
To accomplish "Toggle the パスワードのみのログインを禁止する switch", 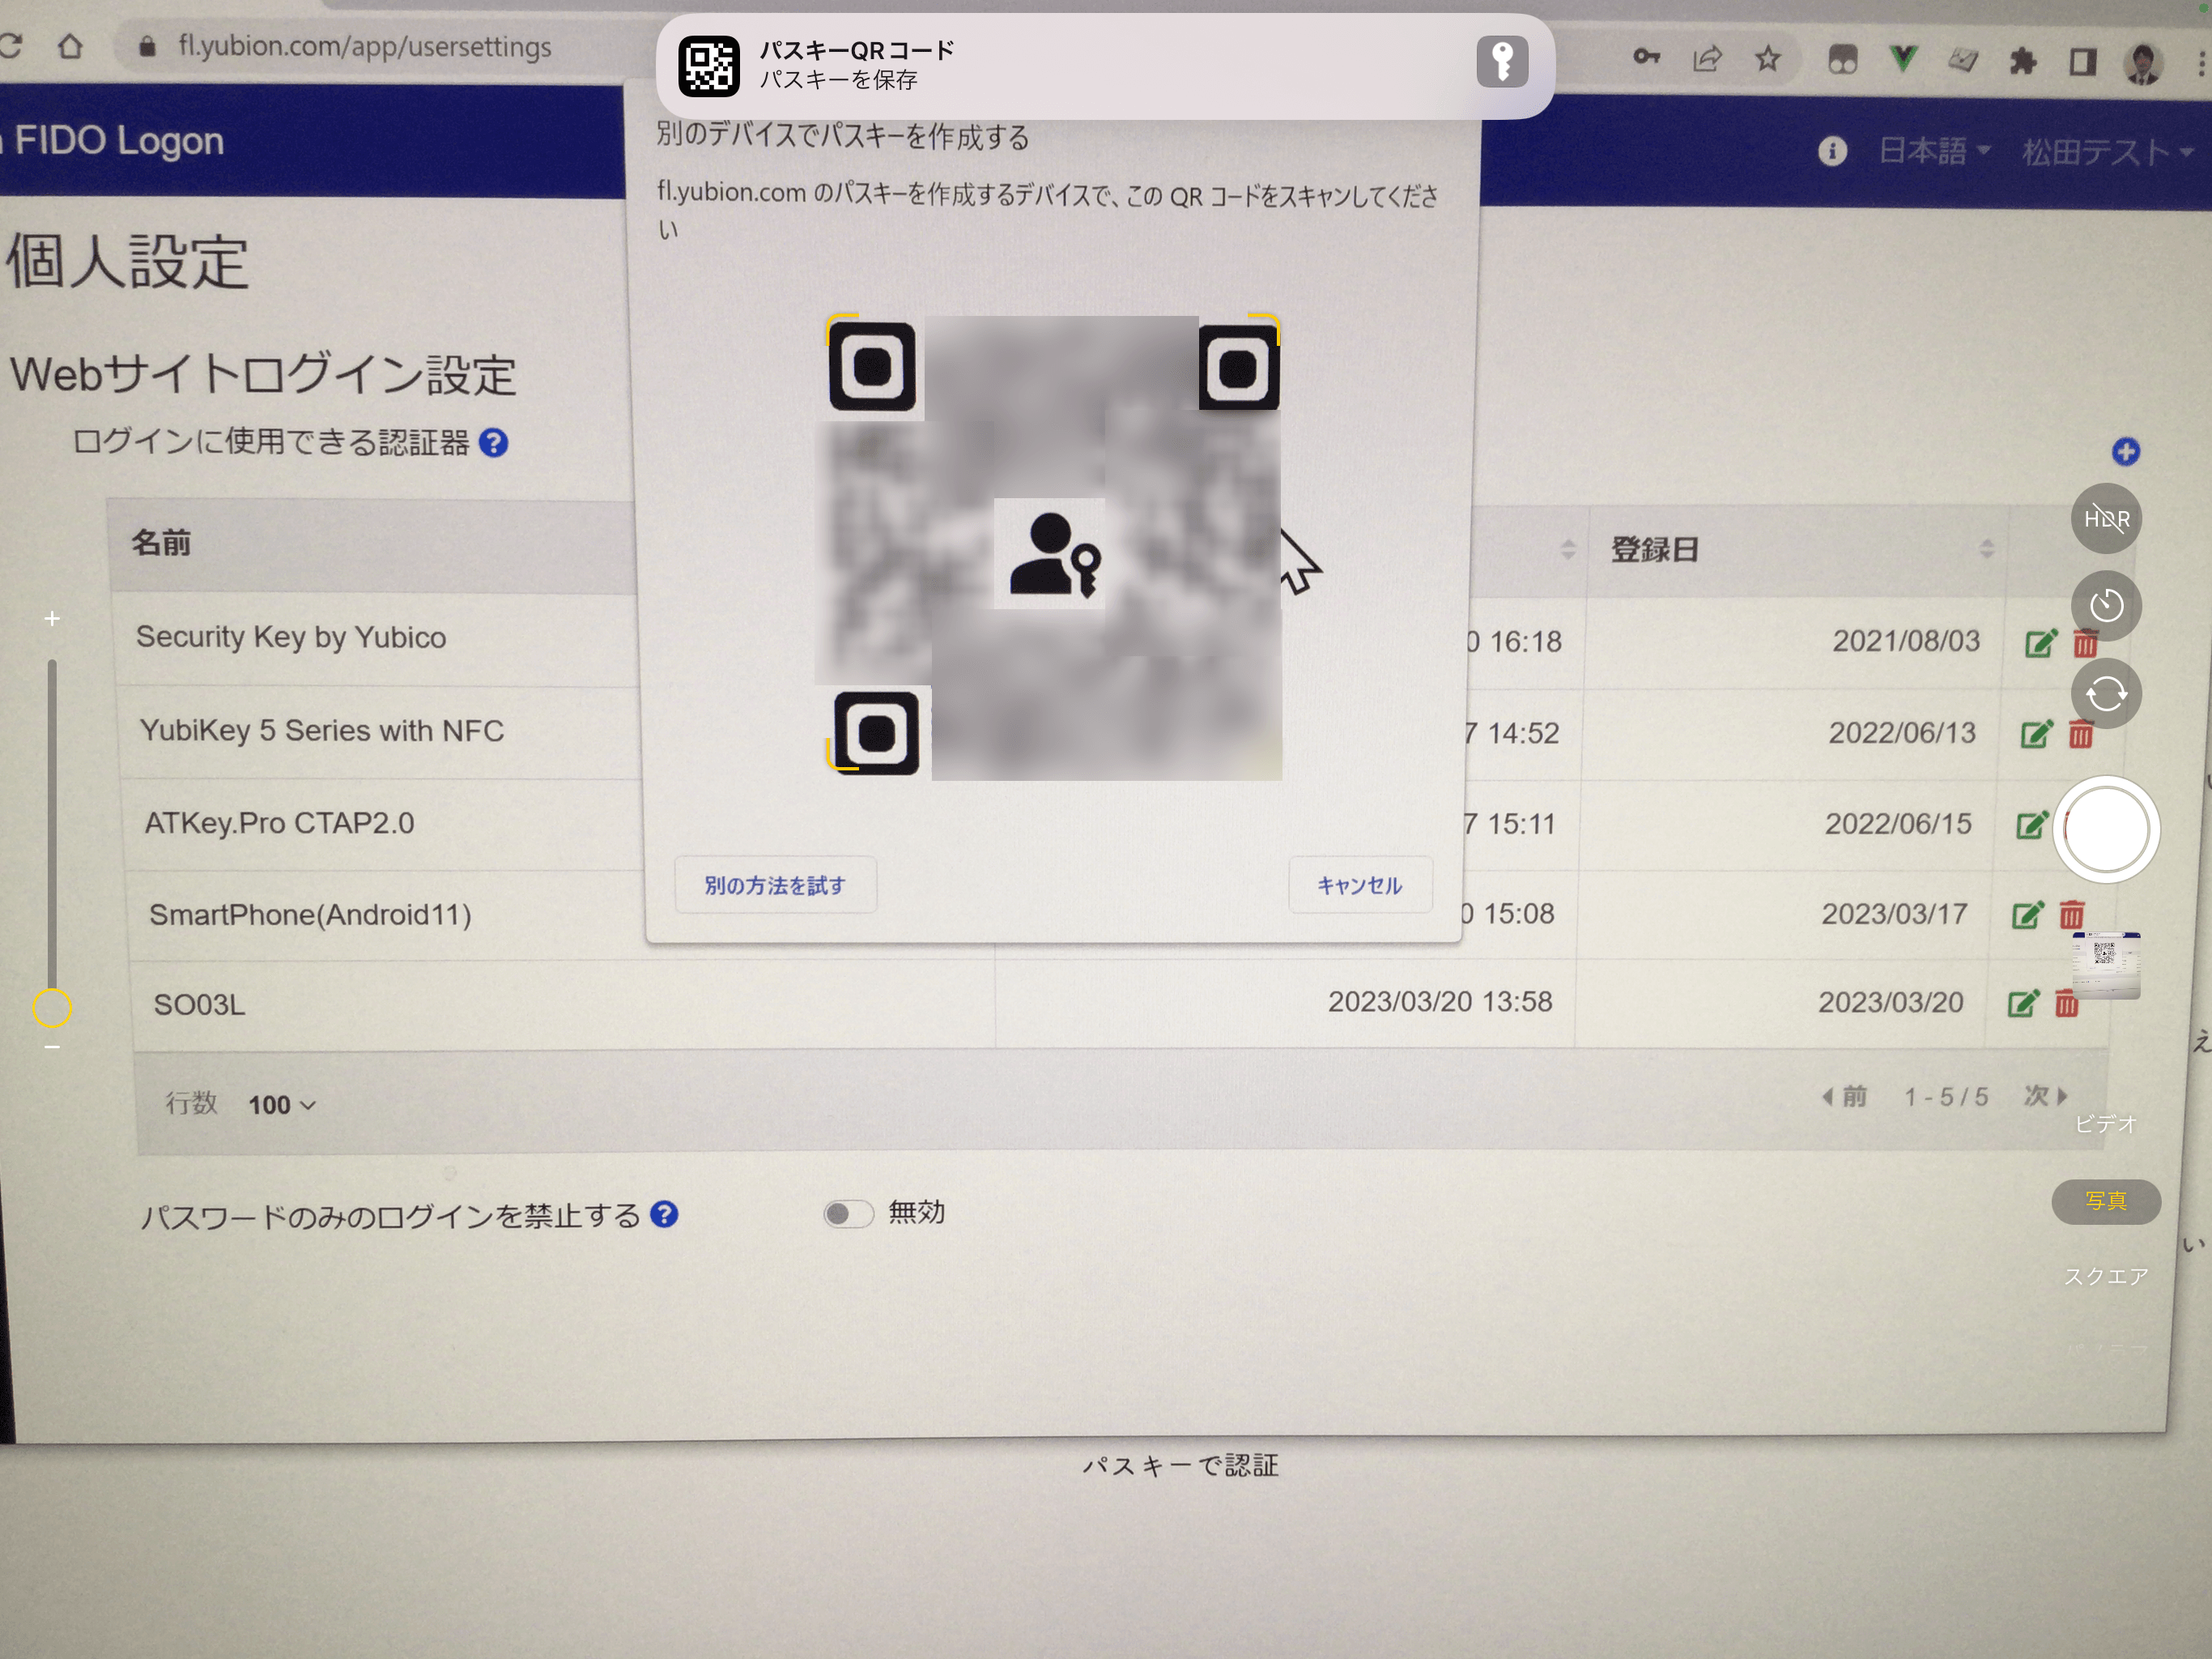I will 848,1213.
